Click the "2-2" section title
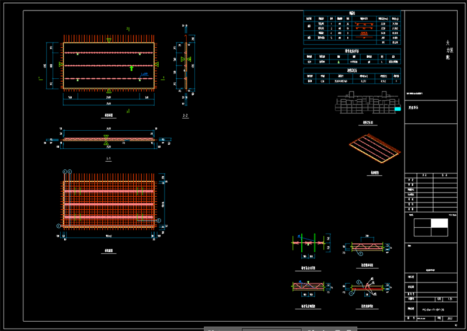The height and width of the screenshot is (331, 467). [x=185, y=116]
